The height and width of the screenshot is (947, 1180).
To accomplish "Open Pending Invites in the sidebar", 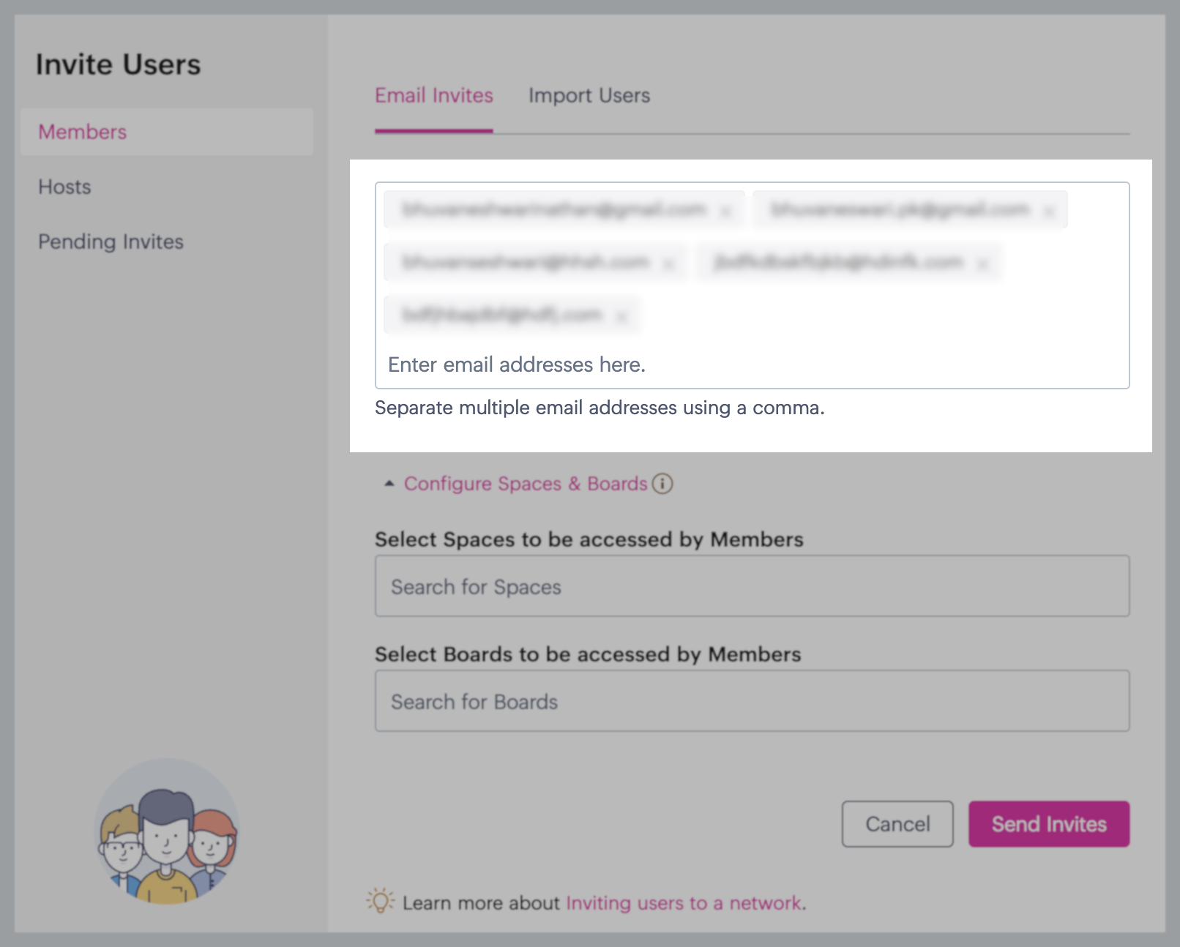I will (x=111, y=242).
